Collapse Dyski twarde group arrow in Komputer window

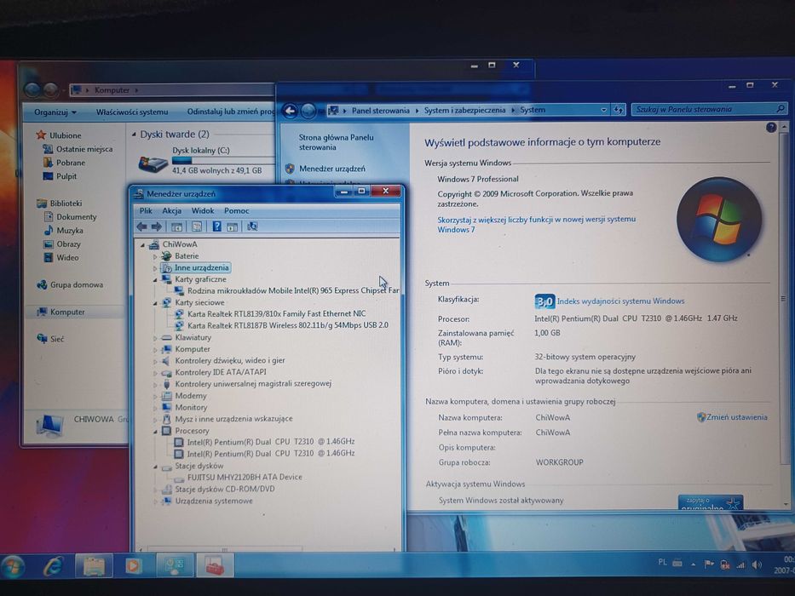pos(134,135)
